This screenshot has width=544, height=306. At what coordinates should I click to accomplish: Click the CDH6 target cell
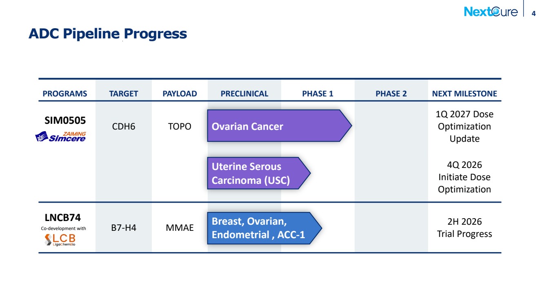click(124, 127)
